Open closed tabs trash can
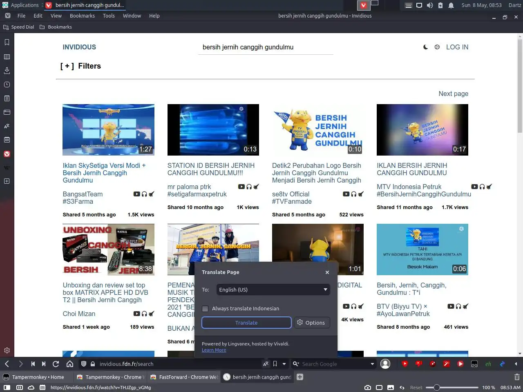The image size is (523, 392). point(517,377)
